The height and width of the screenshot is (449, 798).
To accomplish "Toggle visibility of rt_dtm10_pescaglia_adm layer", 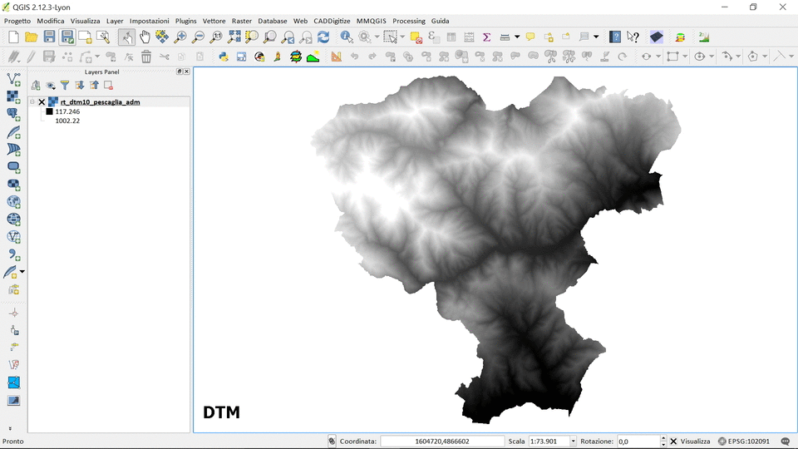I will click(x=42, y=101).
